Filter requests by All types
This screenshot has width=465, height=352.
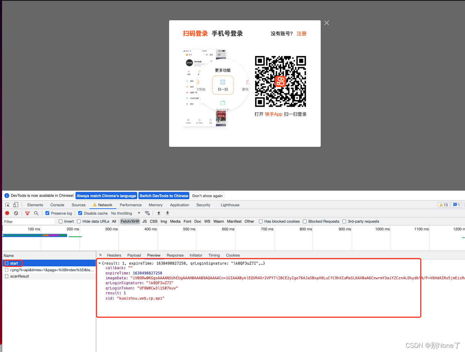pos(114,221)
